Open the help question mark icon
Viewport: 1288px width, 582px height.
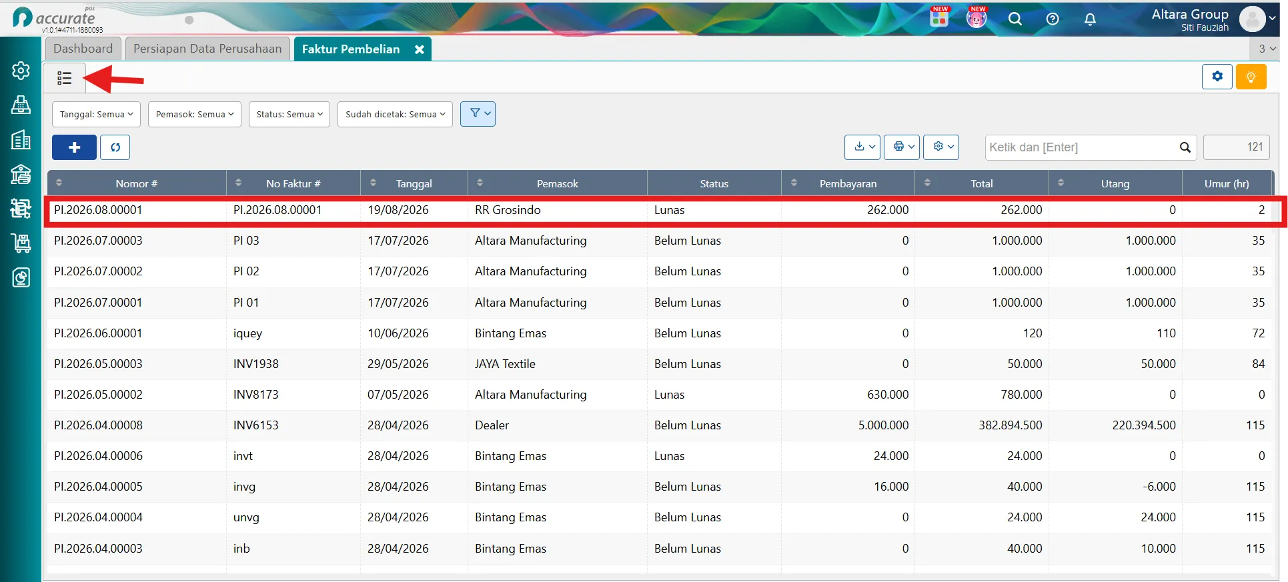click(x=1053, y=19)
